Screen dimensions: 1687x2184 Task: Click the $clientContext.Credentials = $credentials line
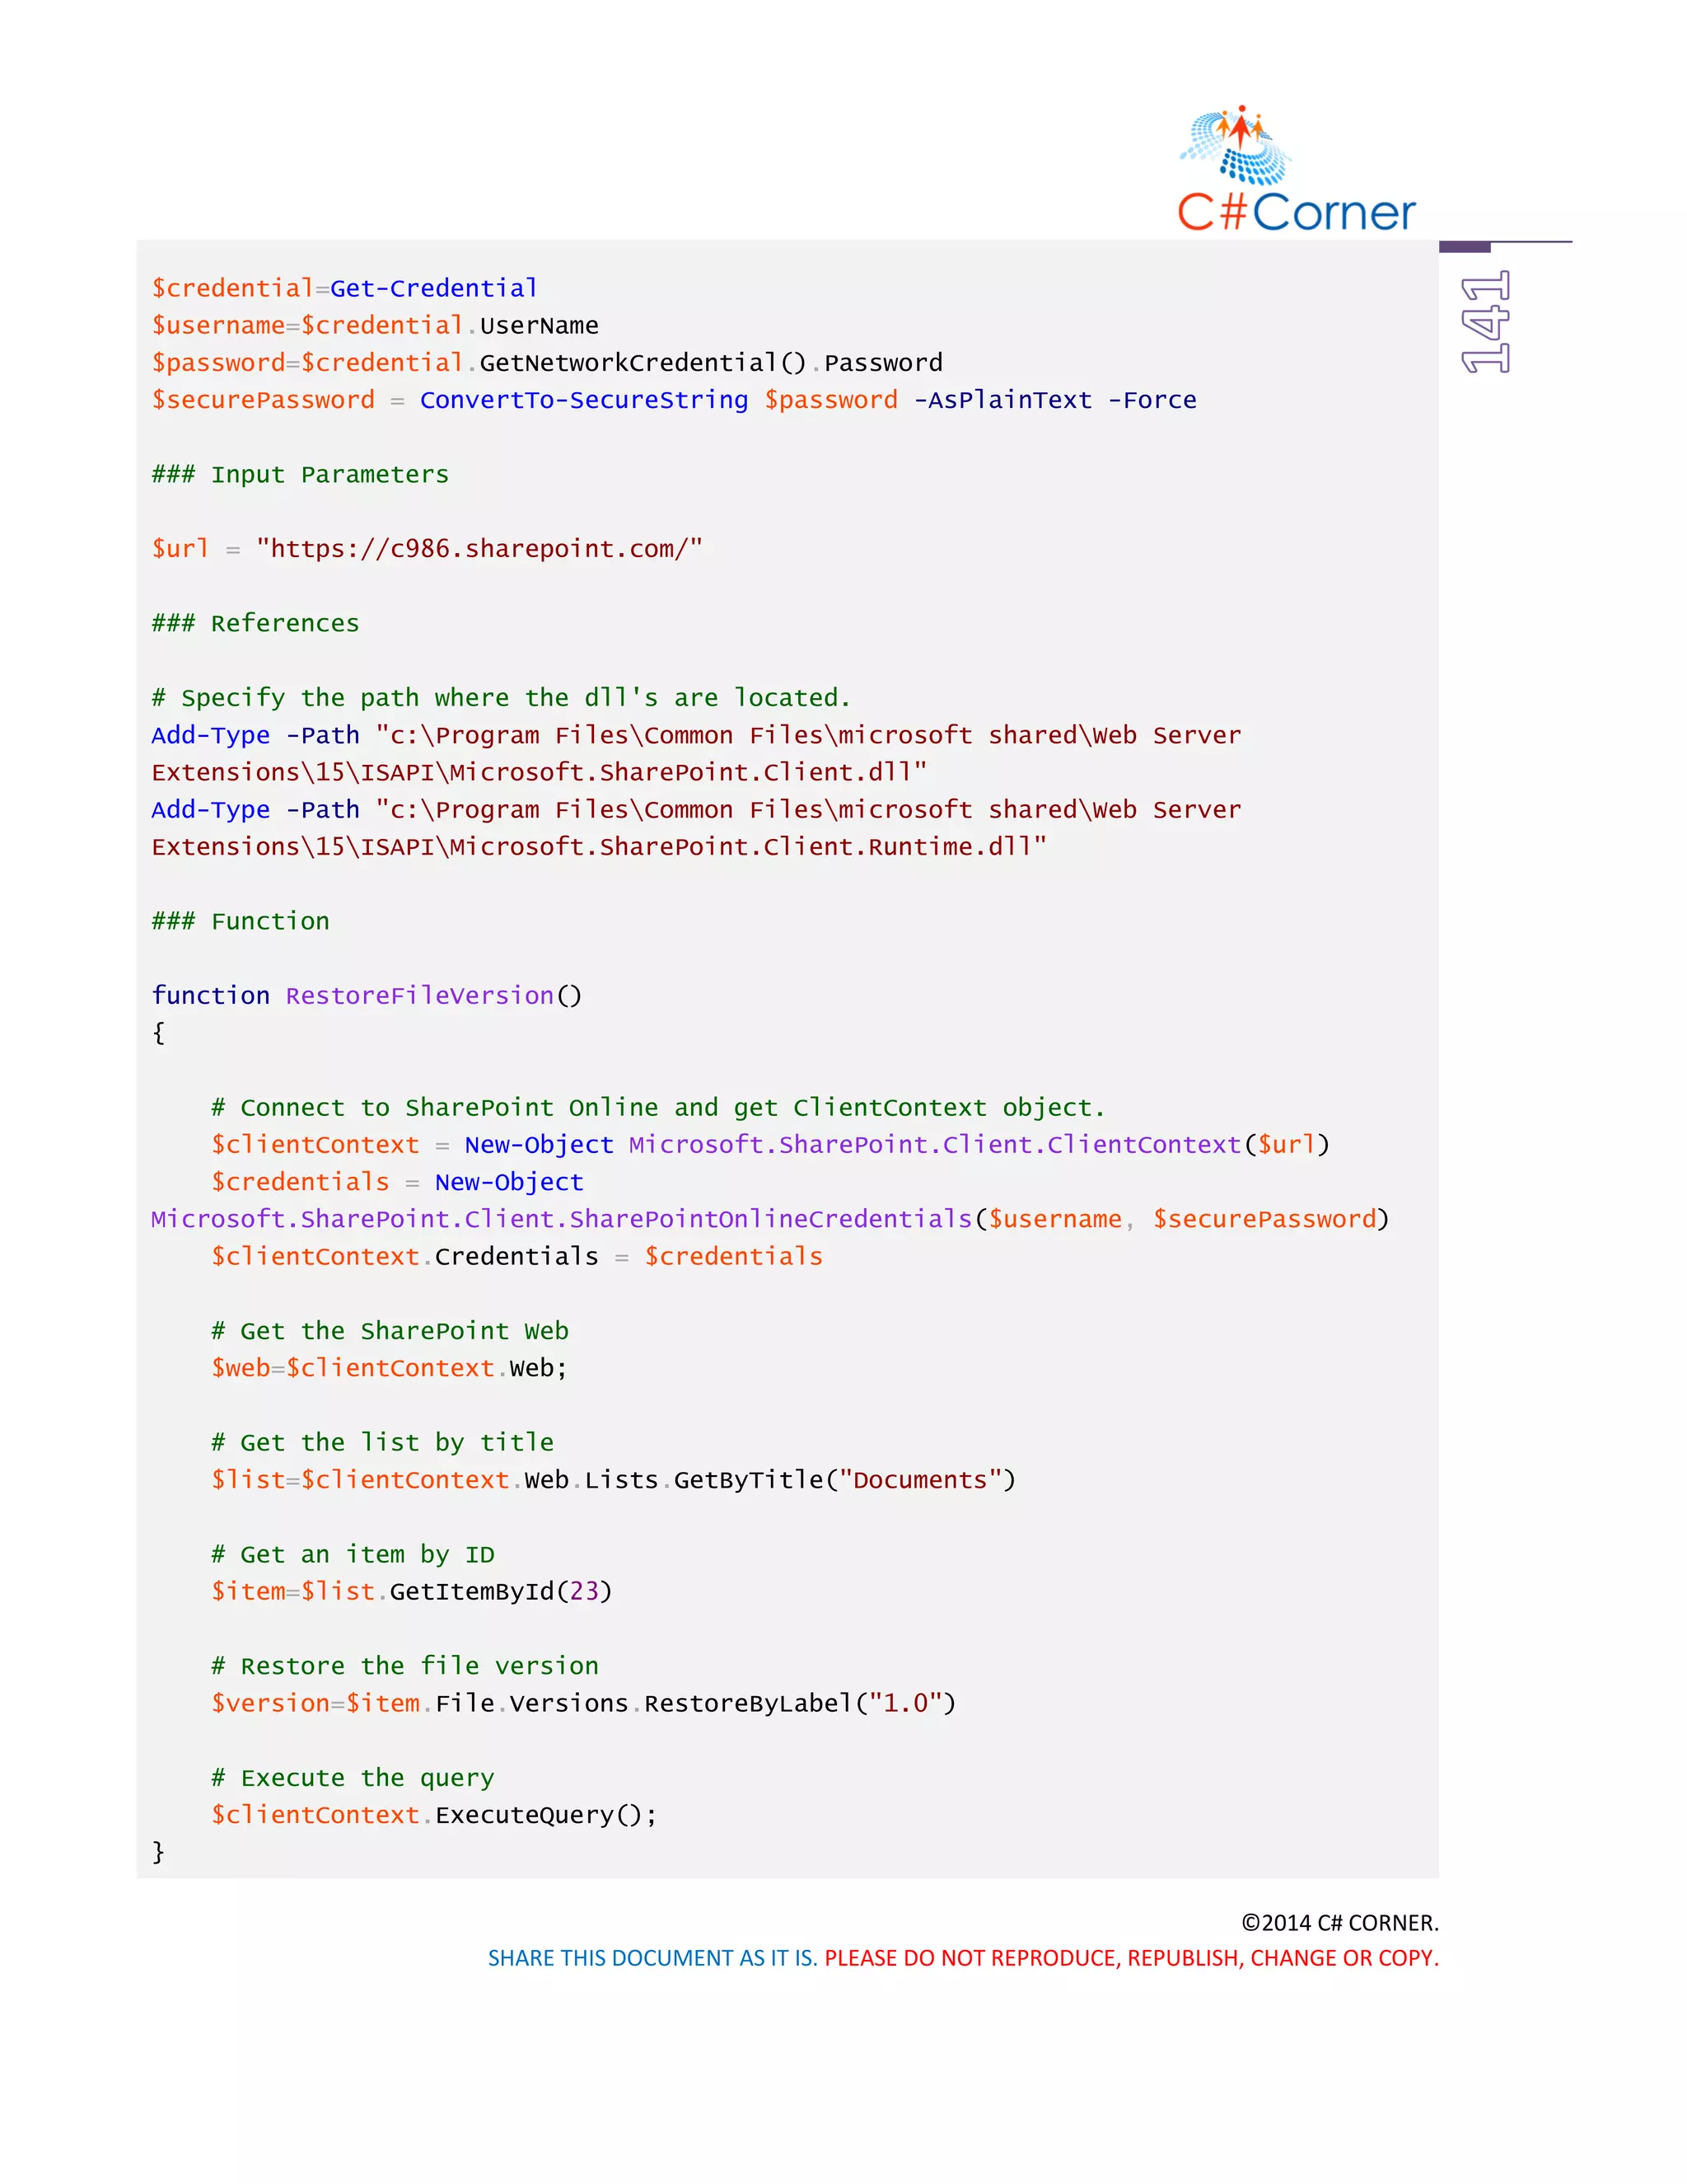coord(516,1257)
